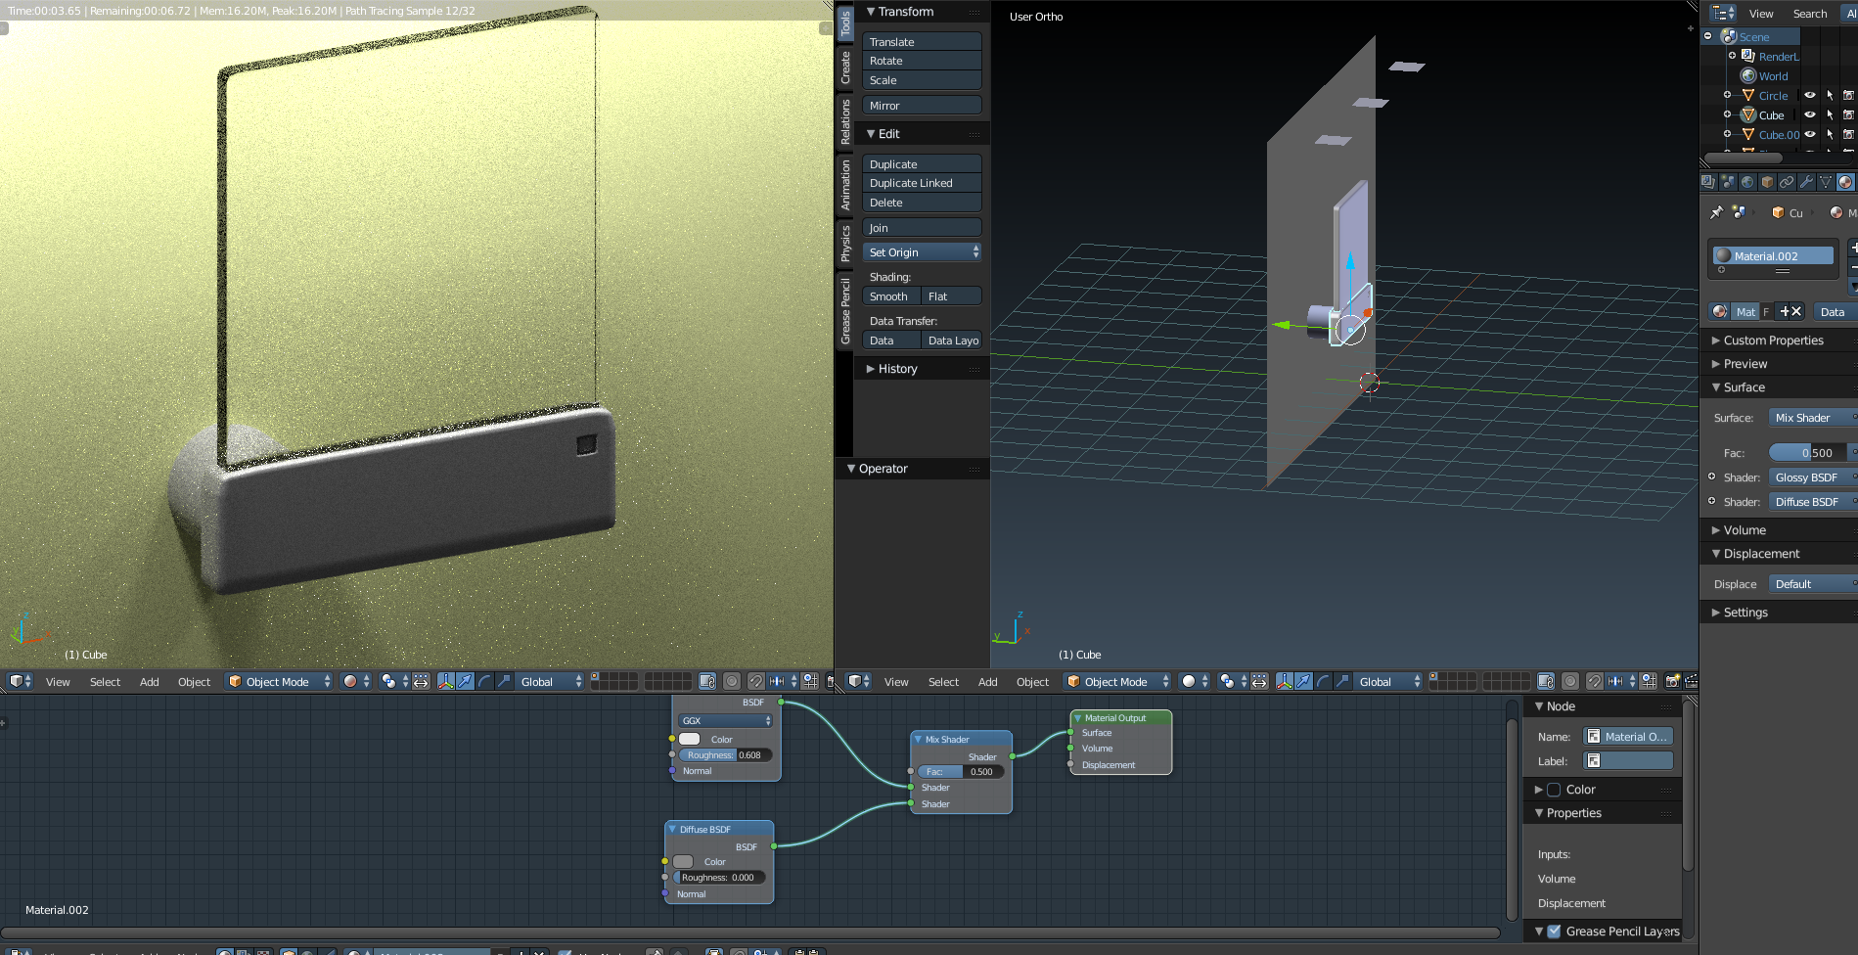Click OpenGL render camera icon in right viewport

point(1672,682)
